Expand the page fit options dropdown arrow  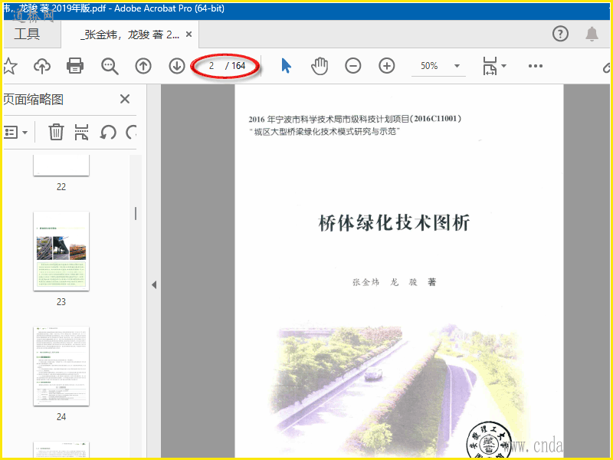click(x=504, y=66)
